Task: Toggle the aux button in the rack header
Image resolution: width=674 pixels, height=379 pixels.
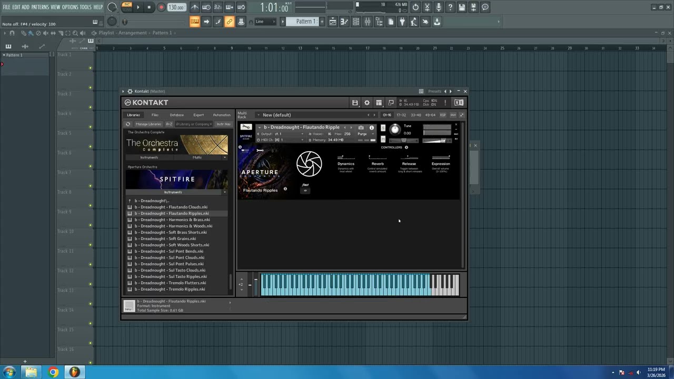Action: point(453,115)
